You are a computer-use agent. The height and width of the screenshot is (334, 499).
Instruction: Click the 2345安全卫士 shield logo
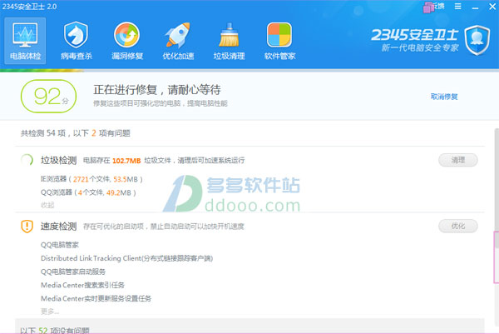coord(477,38)
